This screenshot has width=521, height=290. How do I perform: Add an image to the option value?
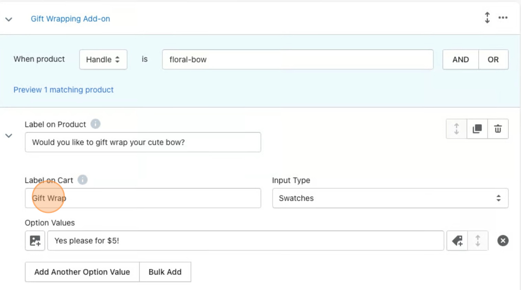coord(35,240)
